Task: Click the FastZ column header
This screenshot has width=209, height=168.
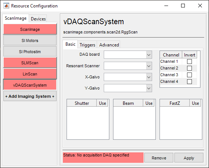Action: coord(175,103)
